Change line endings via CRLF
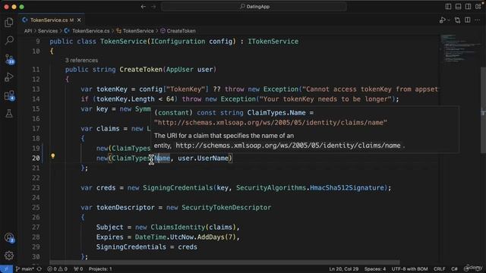Image resolution: width=486 pixels, height=273 pixels. coord(439,269)
